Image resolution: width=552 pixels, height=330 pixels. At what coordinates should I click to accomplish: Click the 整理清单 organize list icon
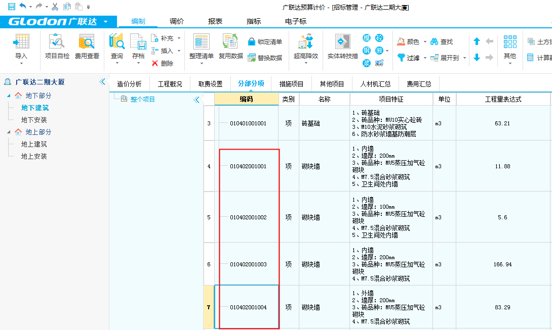pos(201,42)
